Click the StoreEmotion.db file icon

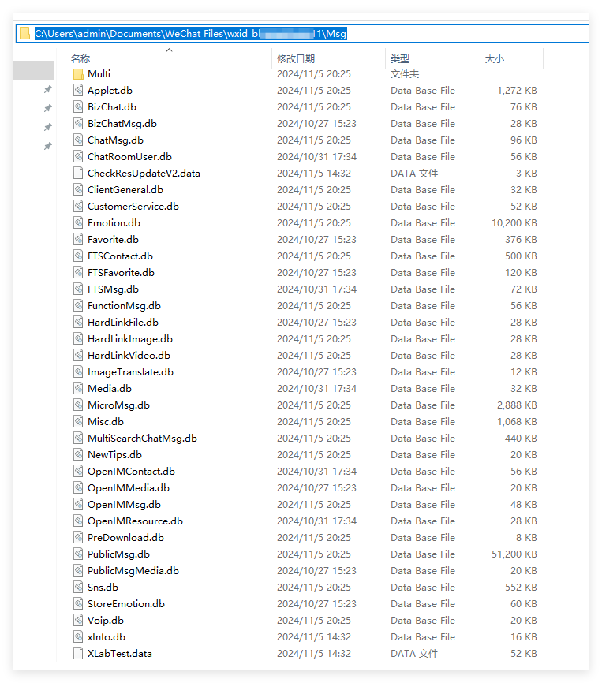tap(78, 603)
